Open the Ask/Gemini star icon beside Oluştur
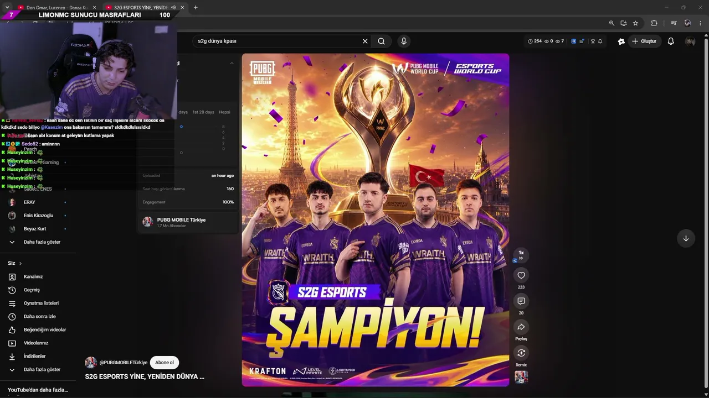The width and height of the screenshot is (709, 398). point(621,41)
